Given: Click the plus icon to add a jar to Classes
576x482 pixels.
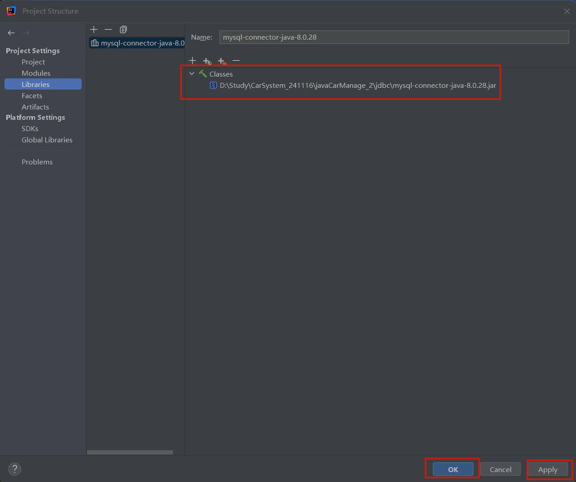Looking at the screenshot, I should (192, 60).
